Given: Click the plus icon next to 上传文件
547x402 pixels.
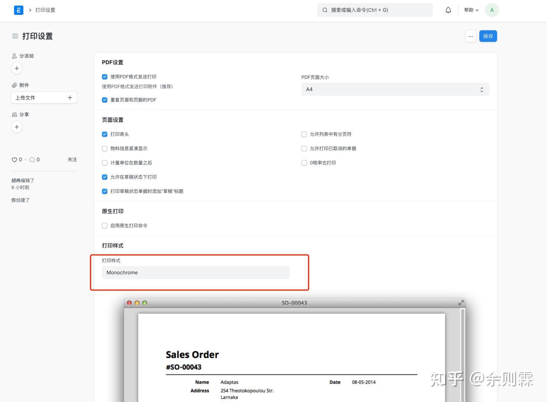Looking at the screenshot, I should (70, 97).
